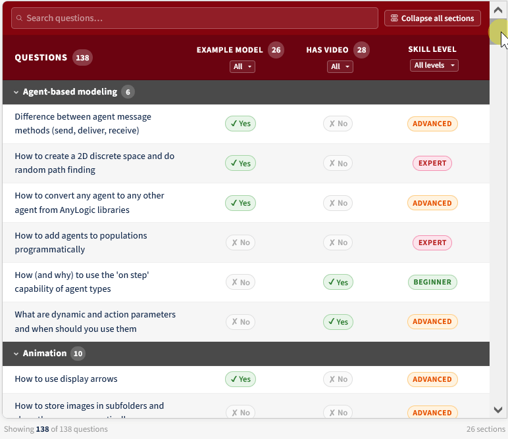508x439 pixels.
Task: Open 'How to use display arrows' question
Action: tap(66, 379)
